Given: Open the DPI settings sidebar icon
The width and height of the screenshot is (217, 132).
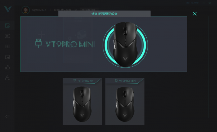Looking at the screenshot, I should coord(7,36).
